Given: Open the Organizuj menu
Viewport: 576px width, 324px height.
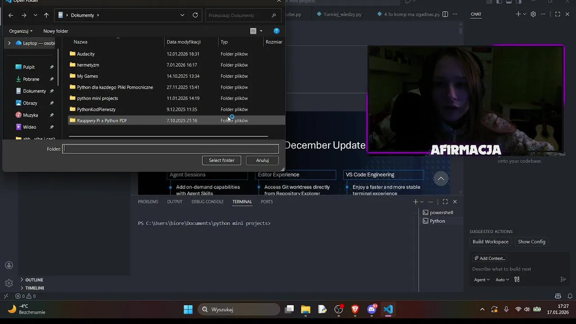Looking at the screenshot, I should tap(21, 31).
